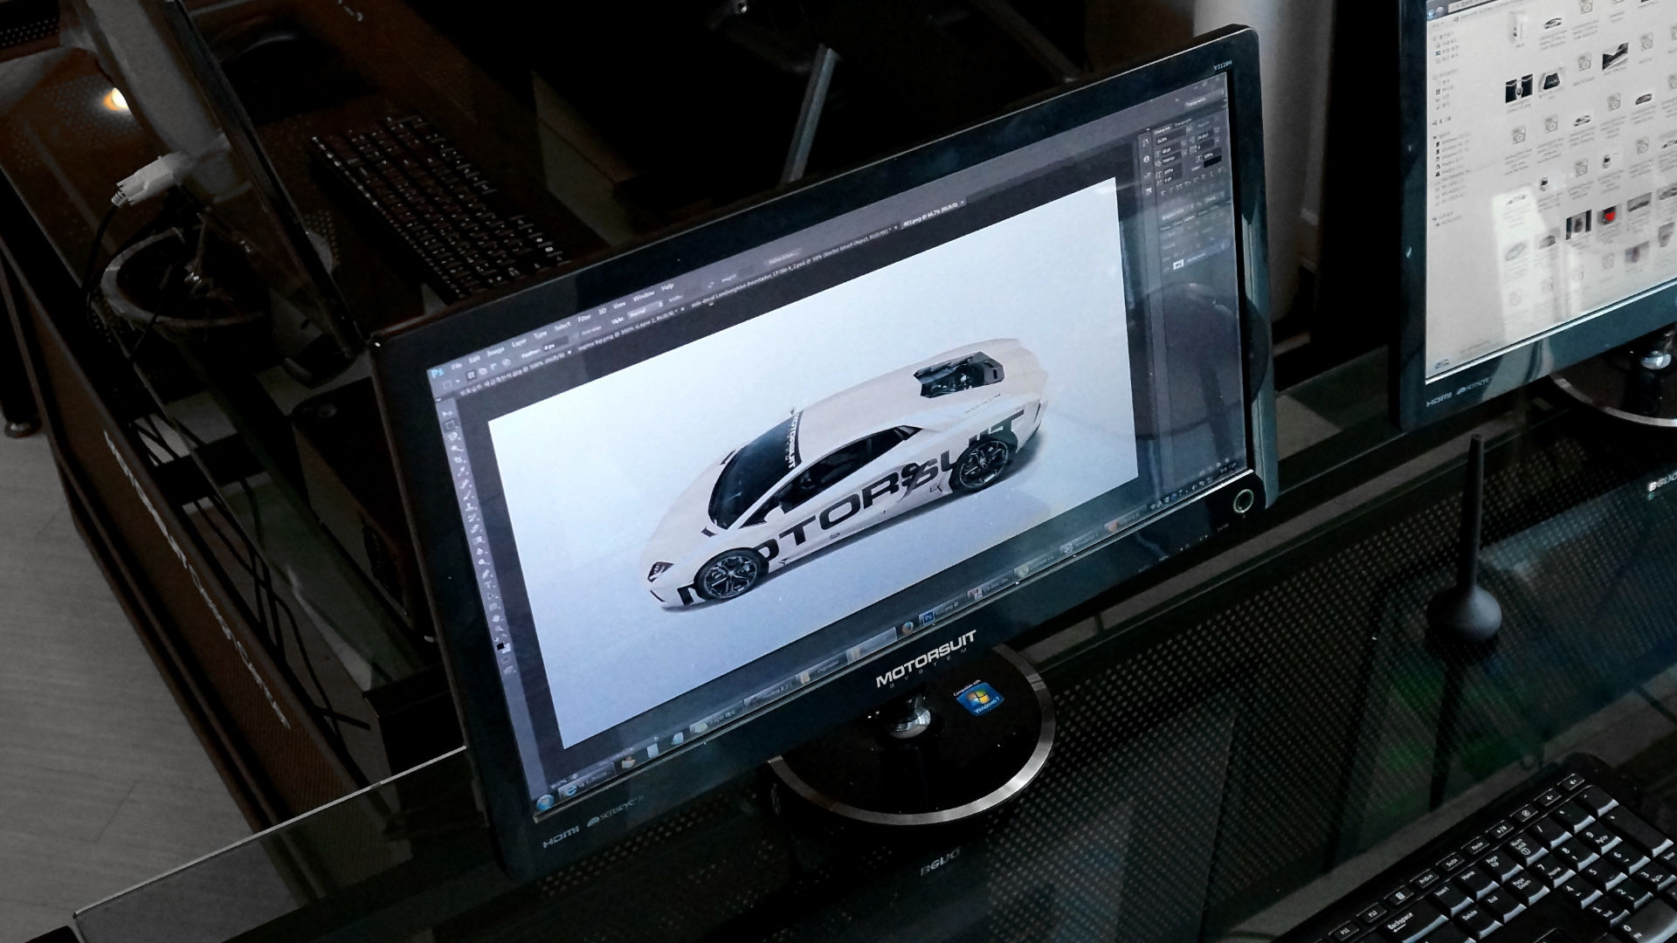Open the marquee tool preset picker dropdown
1677x943 pixels.
[x=457, y=381]
